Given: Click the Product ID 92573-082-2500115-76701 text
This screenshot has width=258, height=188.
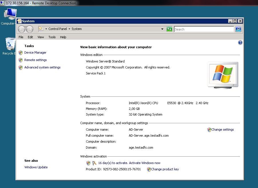Looking at the screenshot, I should pyautogui.click(x=113, y=169).
